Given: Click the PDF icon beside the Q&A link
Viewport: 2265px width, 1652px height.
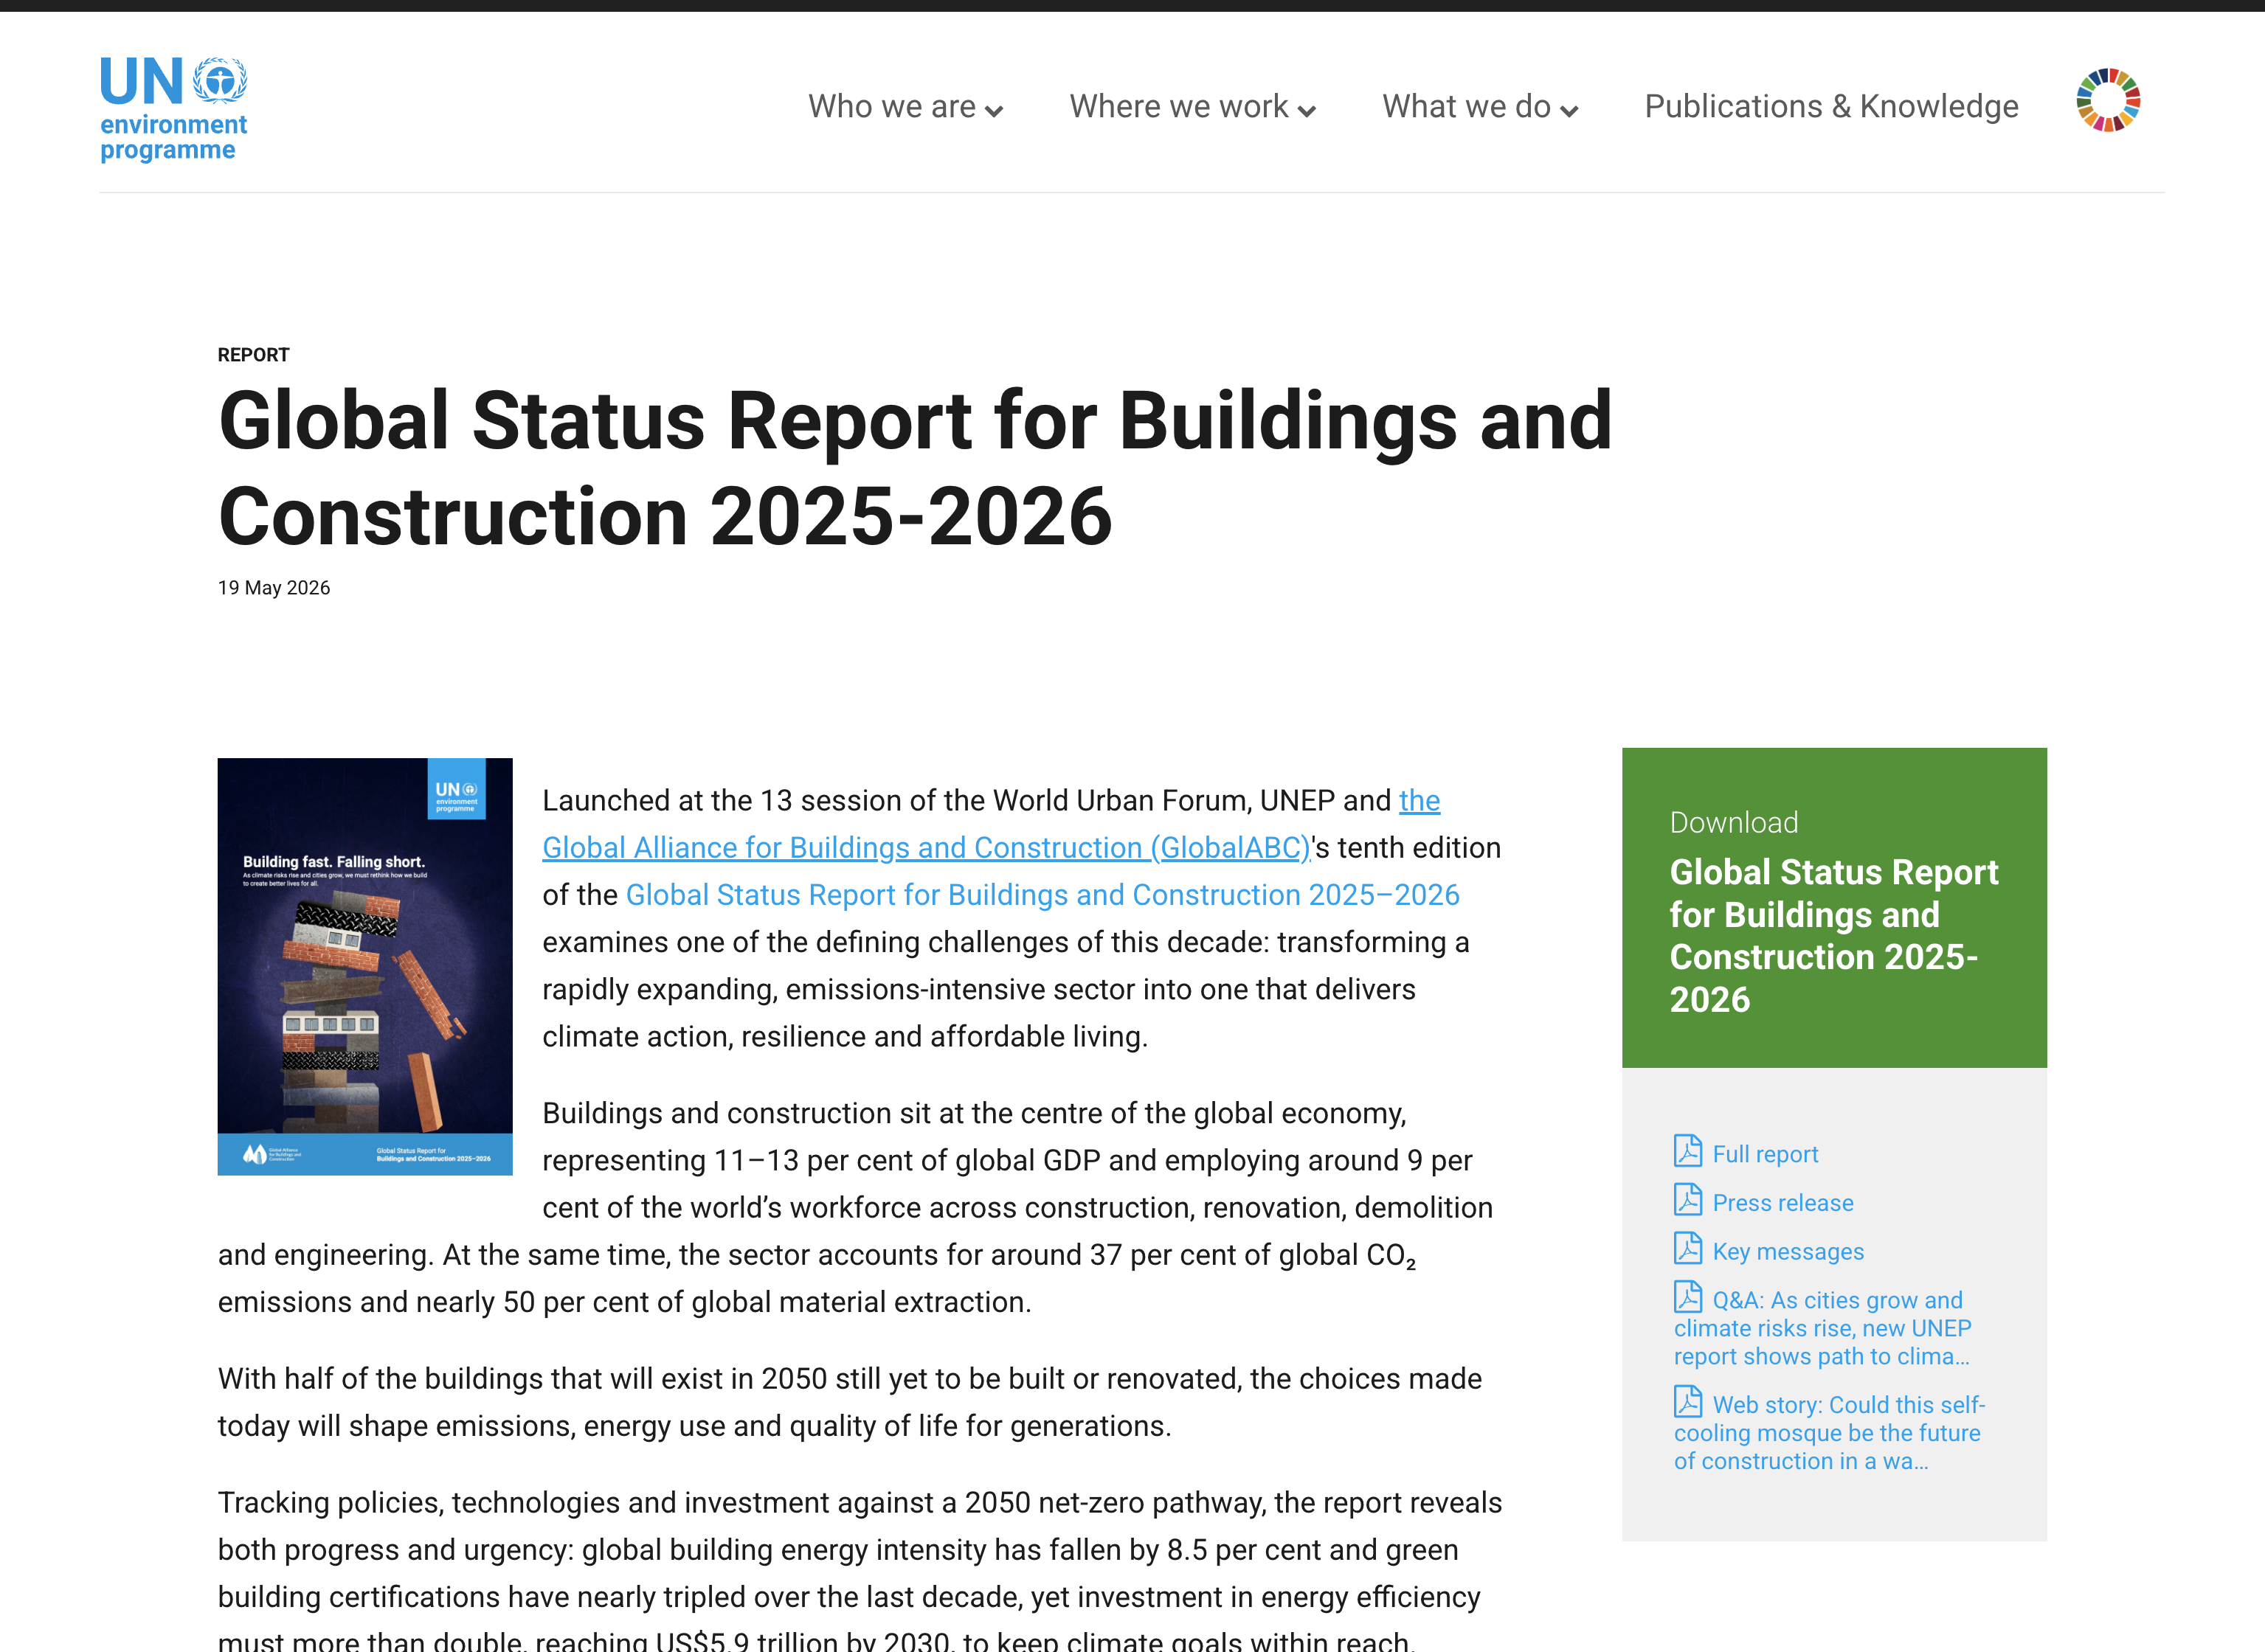Looking at the screenshot, I should coord(1688,1297).
